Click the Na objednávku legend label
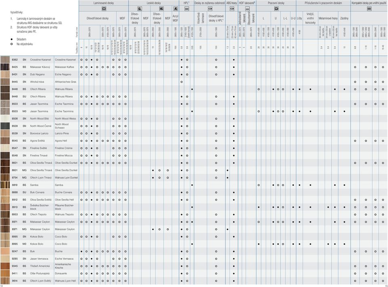Image resolution: width=388 pixels, height=287 pixels. click(25, 44)
